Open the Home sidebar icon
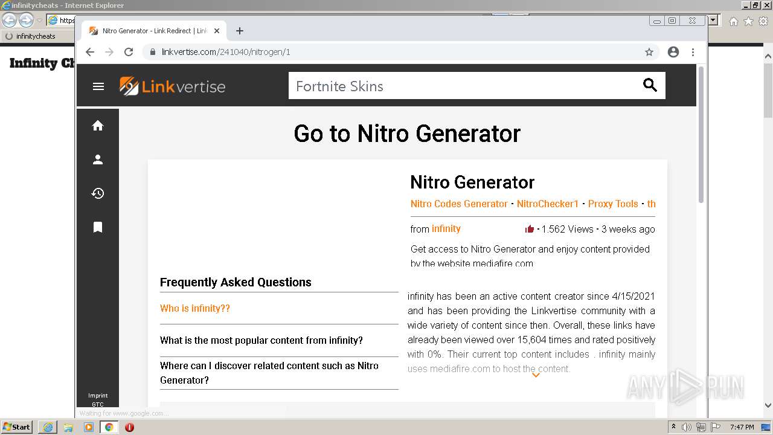773x435 pixels. coord(98,126)
